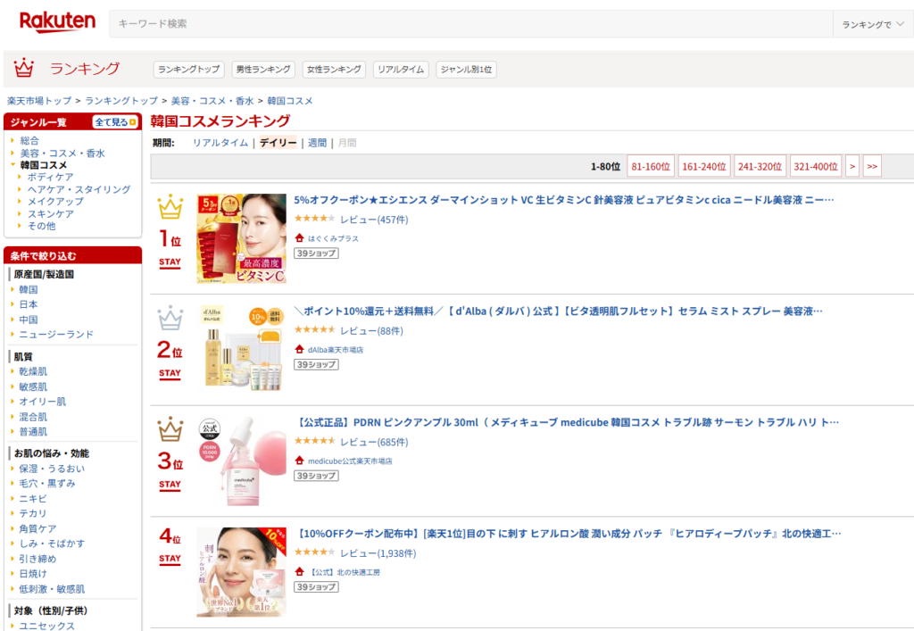Open the medicube公式楽天市場店 shop link
The image size is (914, 631).
[x=350, y=461]
